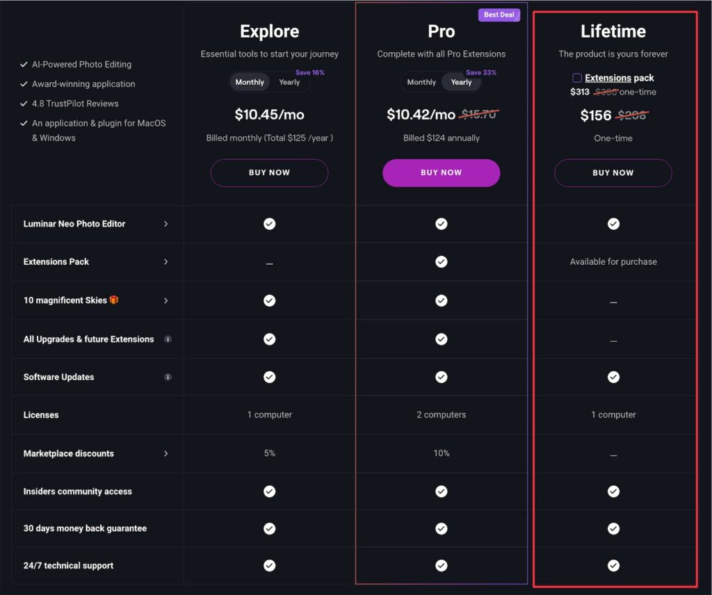Click 'Billed monthly (Total $125 /year)' text
This screenshot has width=712, height=595.
[269, 138]
